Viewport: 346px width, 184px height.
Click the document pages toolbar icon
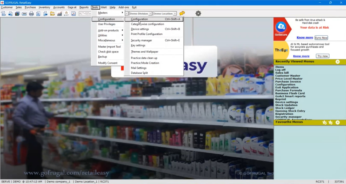click(x=38, y=14)
